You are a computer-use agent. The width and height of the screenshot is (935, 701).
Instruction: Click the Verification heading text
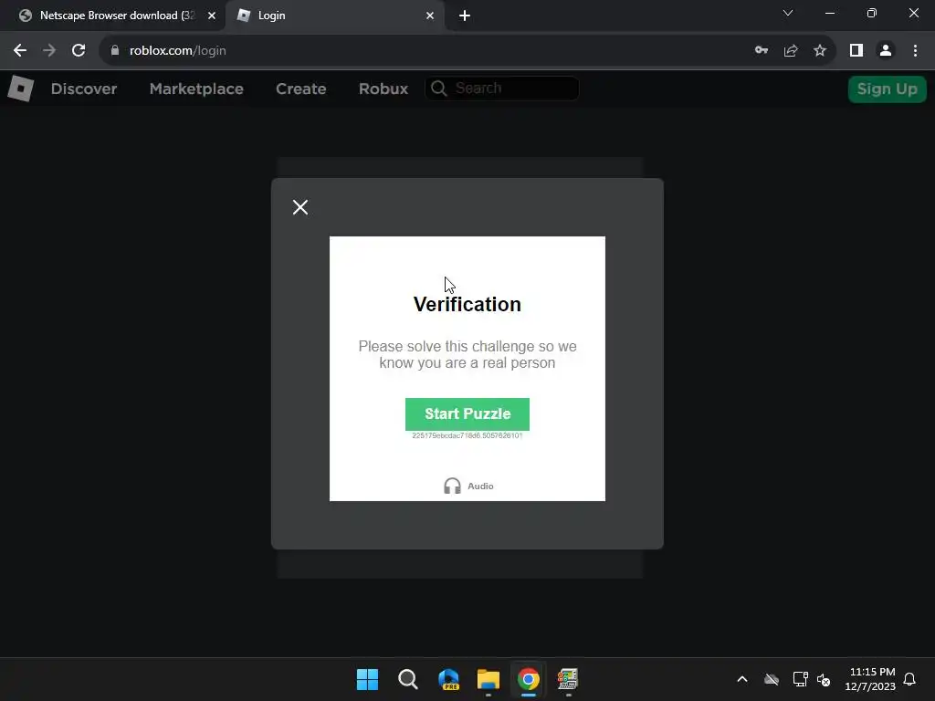point(467,304)
